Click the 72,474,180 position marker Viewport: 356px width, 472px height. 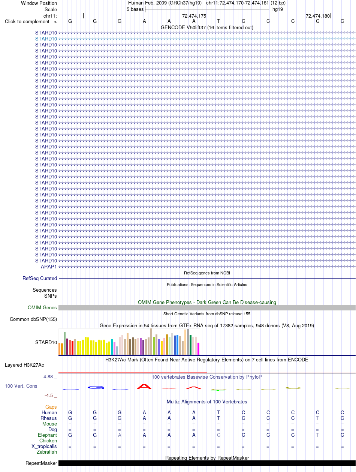pos(318,16)
